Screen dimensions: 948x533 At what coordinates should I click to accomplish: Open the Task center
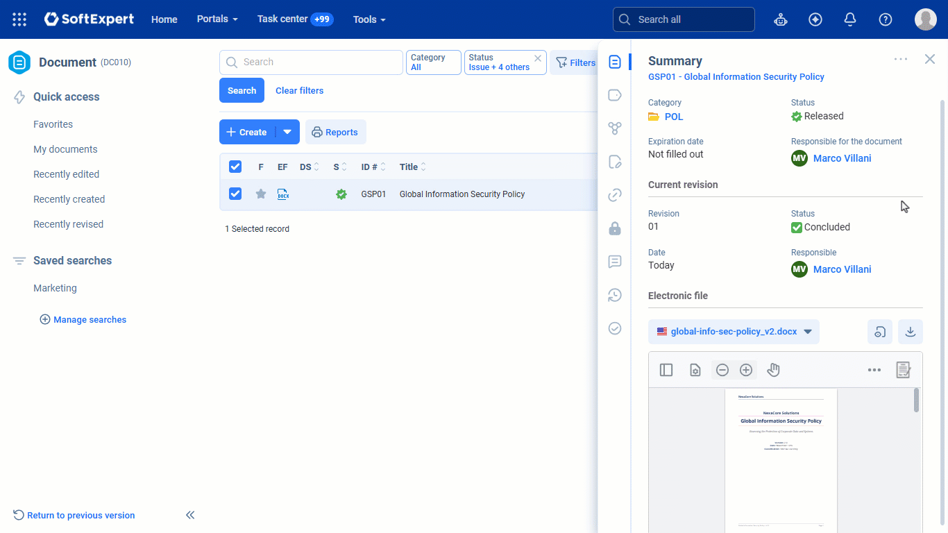(x=296, y=19)
